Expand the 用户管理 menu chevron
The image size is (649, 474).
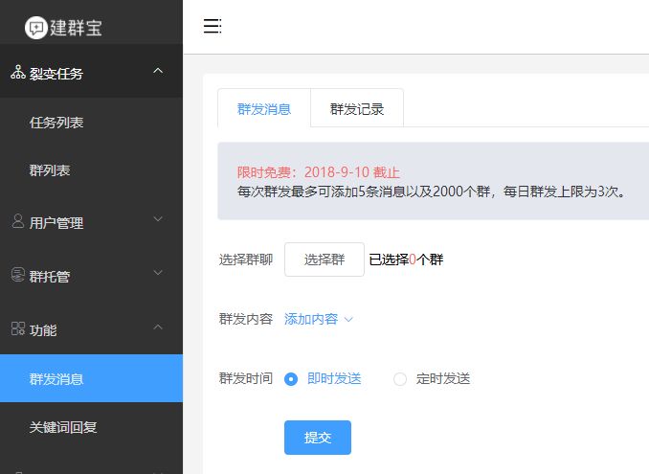coord(158,218)
